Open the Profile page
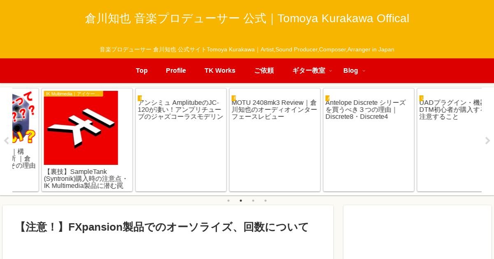Viewport: 494px width, 259px height. [x=176, y=71]
